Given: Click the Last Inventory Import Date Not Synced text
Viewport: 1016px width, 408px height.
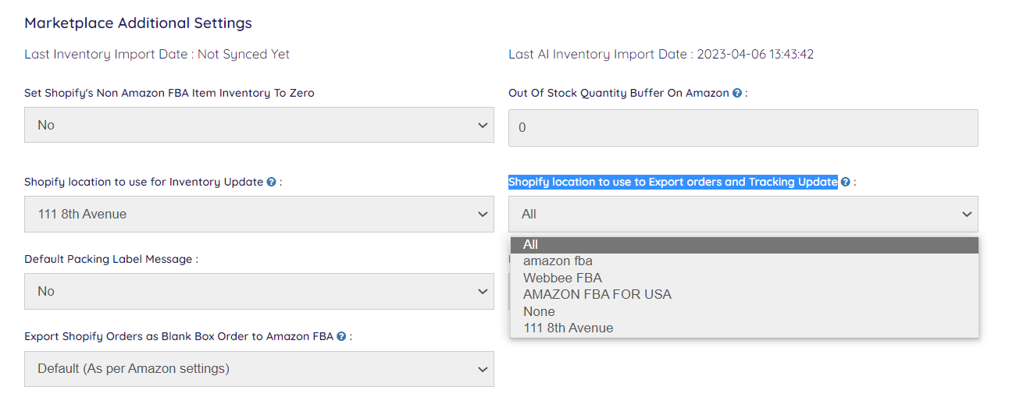Looking at the screenshot, I should [157, 55].
